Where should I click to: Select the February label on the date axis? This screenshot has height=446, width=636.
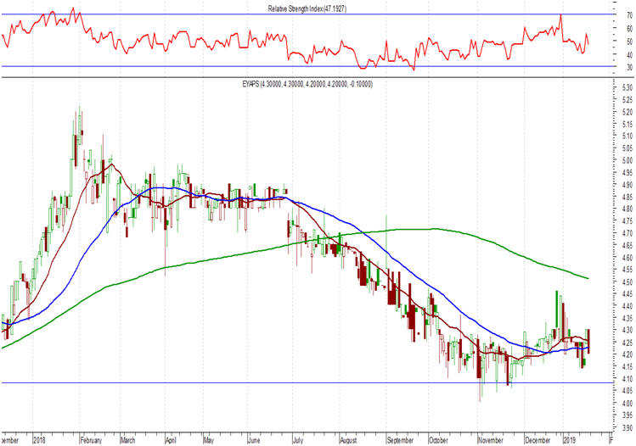[91, 440]
